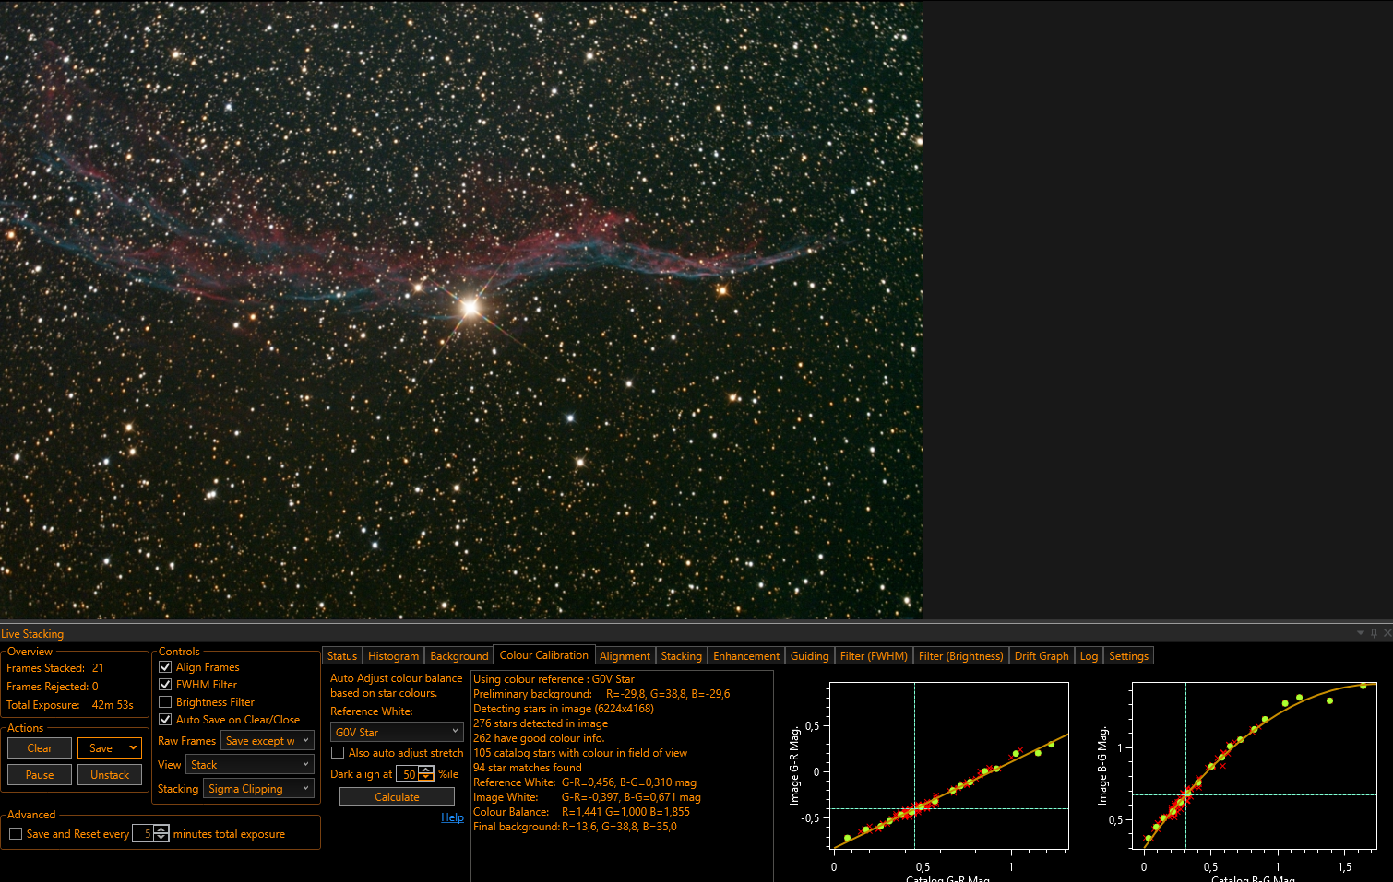Calculate the colour balance

click(397, 797)
